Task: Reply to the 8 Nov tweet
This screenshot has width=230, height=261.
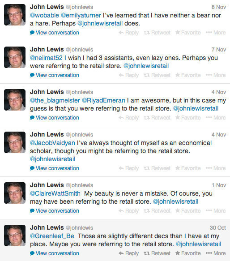Action: pos(128,33)
